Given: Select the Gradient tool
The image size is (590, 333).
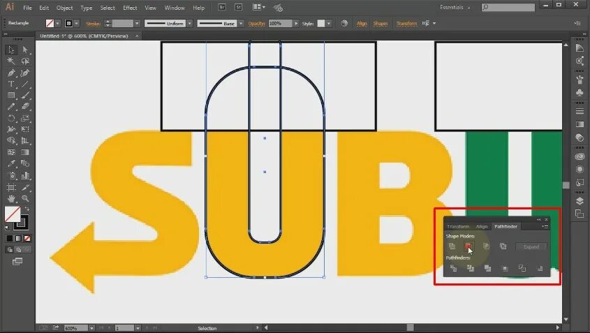Looking at the screenshot, I should point(25,152).
